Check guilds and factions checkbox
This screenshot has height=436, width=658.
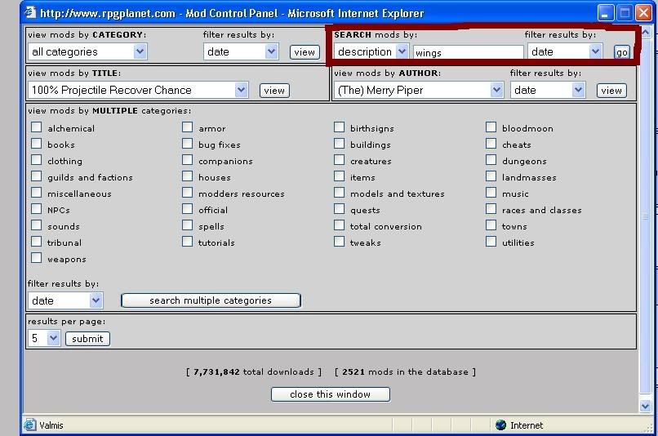pos(37,176)
